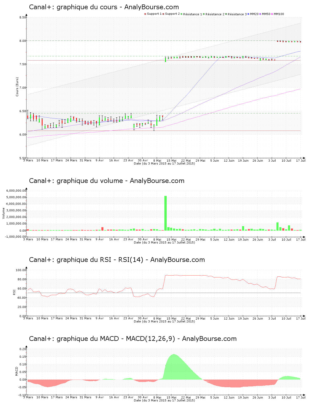Screen dimensions: 315x408
Task: Click the MM100 pink legend swatch
Action: (272, 14)
